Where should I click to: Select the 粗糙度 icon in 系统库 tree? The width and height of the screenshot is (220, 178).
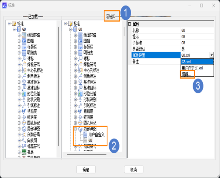(80, 111)
